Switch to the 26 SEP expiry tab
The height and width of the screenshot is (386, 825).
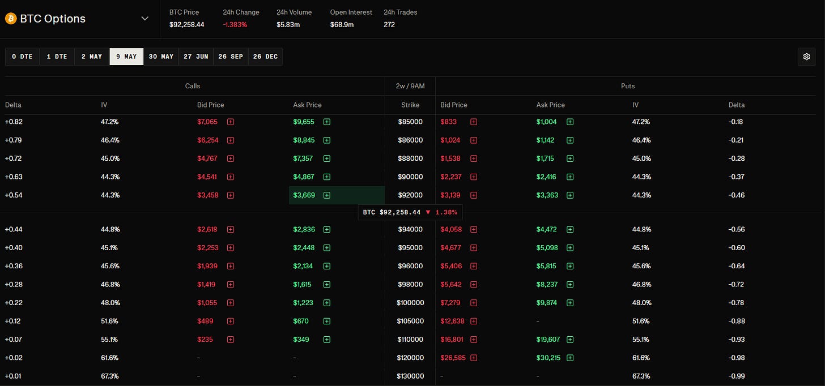[x=231, y=57]
